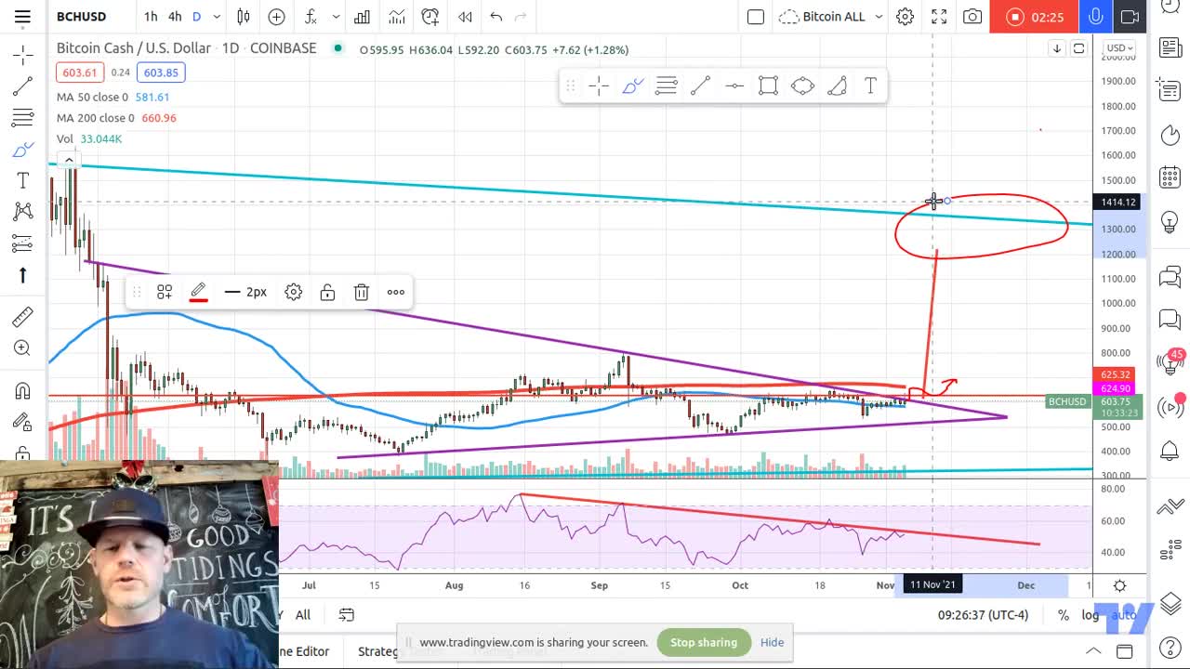1190x669 pixels.
Task: Select the crosshair cursor tool in left sidebar
Action: 23,56
